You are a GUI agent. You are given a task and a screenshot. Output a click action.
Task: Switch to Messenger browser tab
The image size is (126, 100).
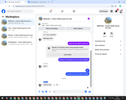pos(15,2)
